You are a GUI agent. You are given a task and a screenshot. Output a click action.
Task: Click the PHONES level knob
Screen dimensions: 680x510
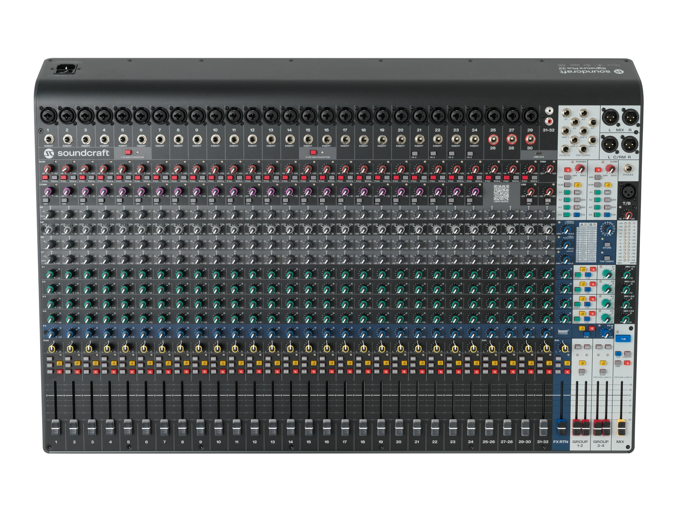[580, 168]
